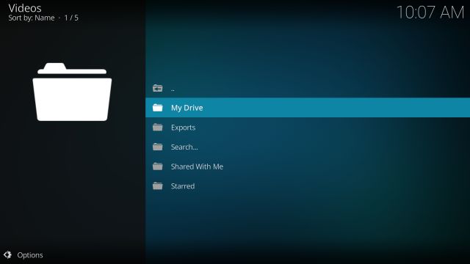Go up using the '..' entry
The height and width of the screenshot is (264, 470).
coord(173,89)
